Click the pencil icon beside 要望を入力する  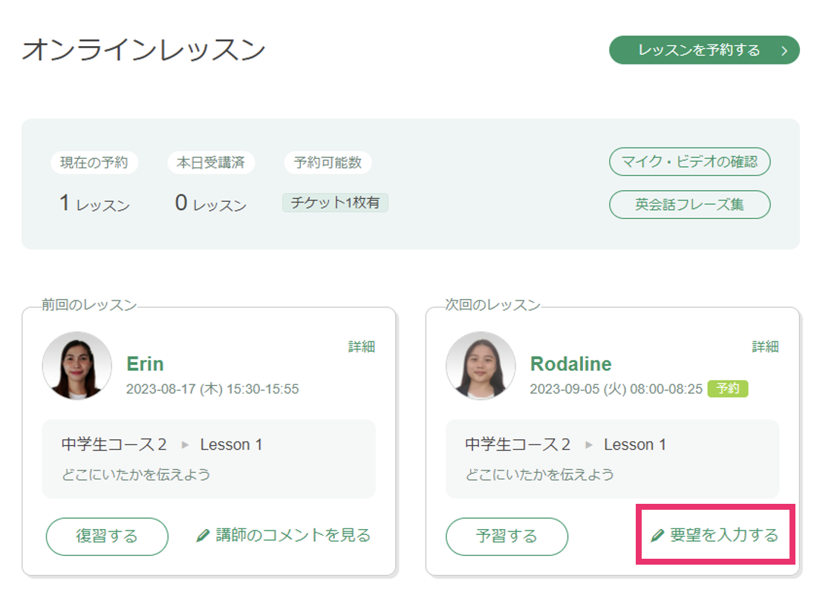point(657,536)
